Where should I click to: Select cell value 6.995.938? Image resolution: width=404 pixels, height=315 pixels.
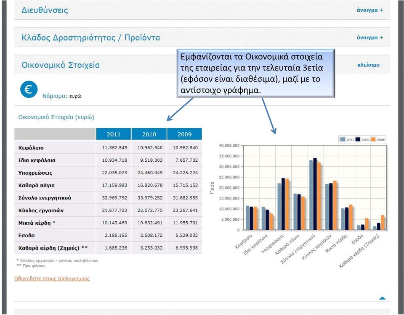click(186, 248)
